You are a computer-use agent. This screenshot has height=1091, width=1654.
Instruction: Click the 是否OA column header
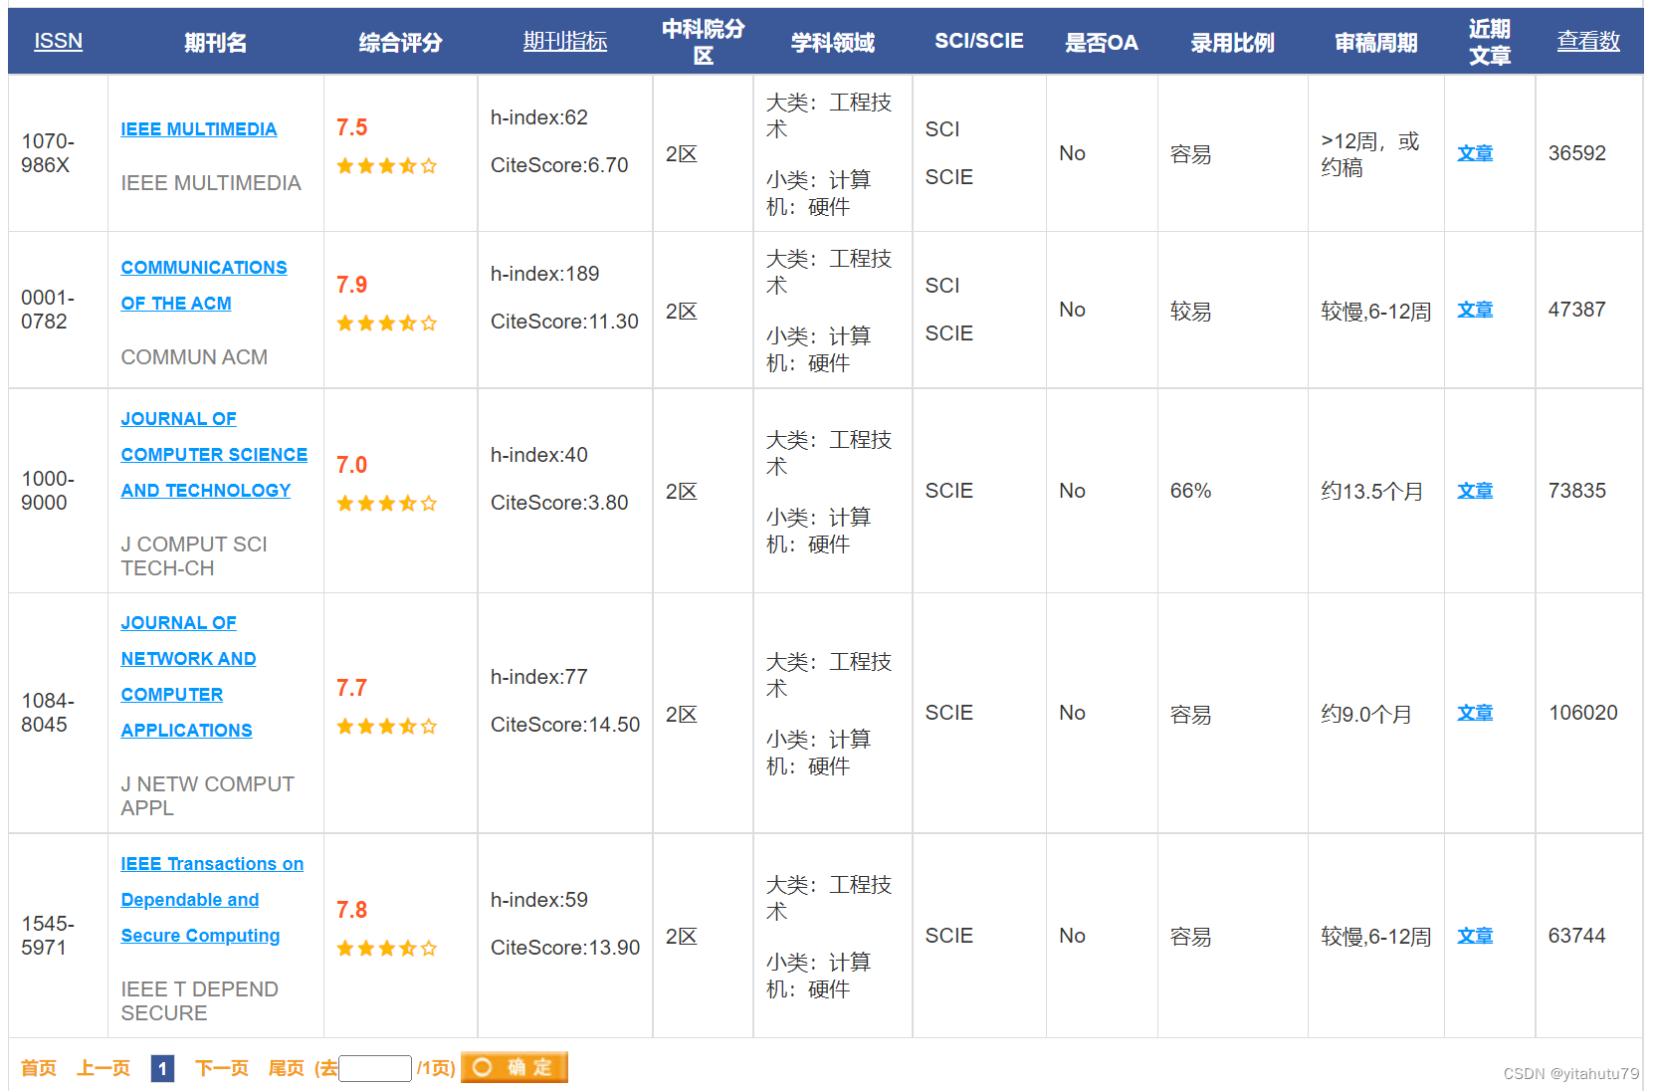click(x=1102, y=42)
